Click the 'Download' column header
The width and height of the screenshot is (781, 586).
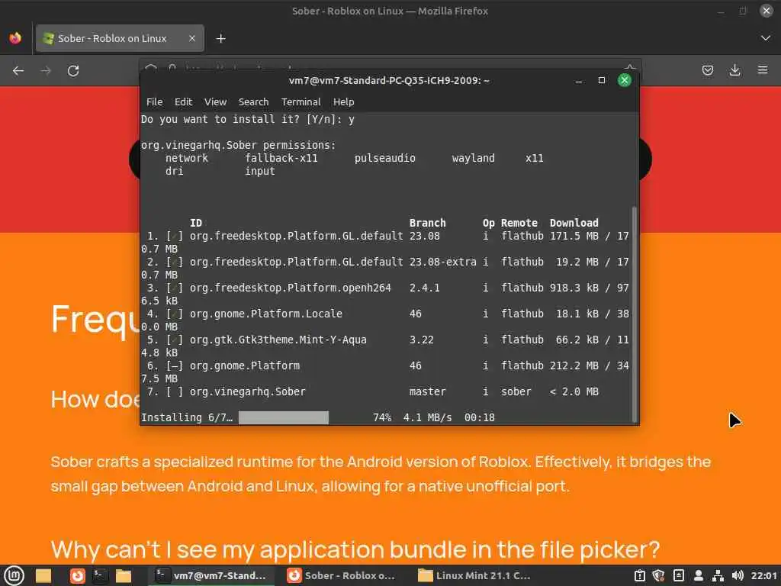(x=574, y=223)
